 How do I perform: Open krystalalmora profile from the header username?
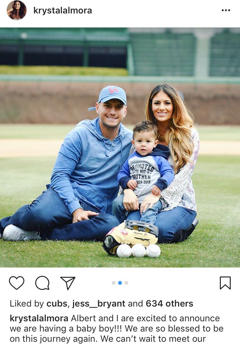tap(62, 10)
